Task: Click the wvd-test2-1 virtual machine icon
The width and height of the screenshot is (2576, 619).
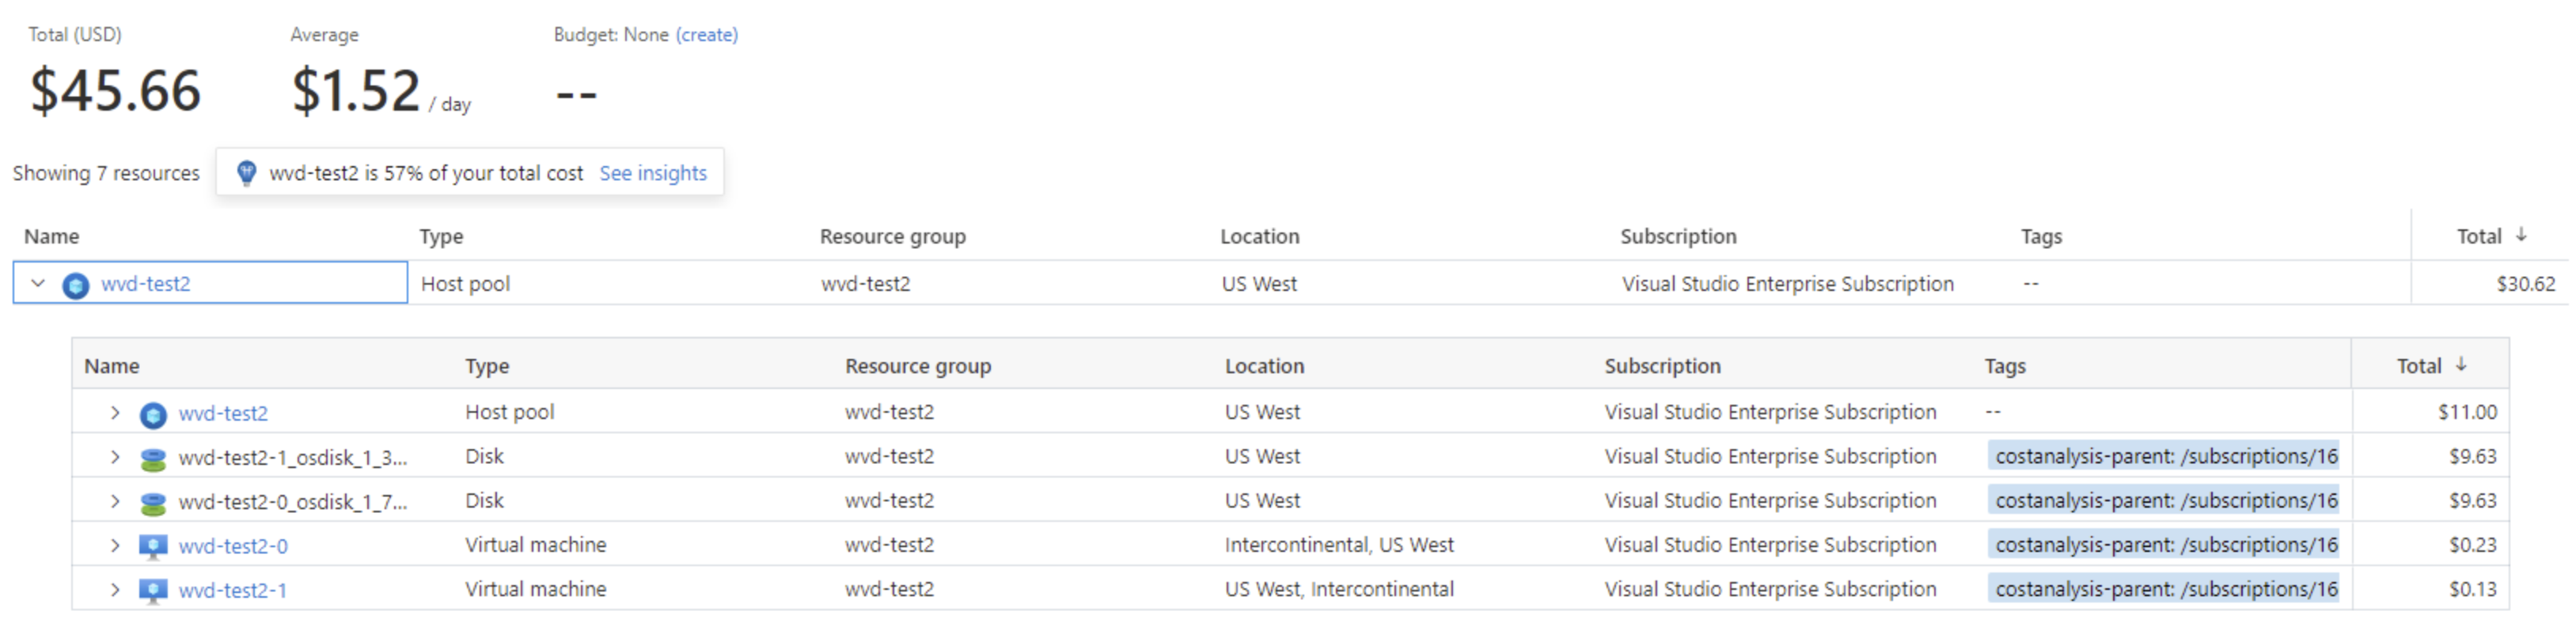Action: tap(153, 590)
